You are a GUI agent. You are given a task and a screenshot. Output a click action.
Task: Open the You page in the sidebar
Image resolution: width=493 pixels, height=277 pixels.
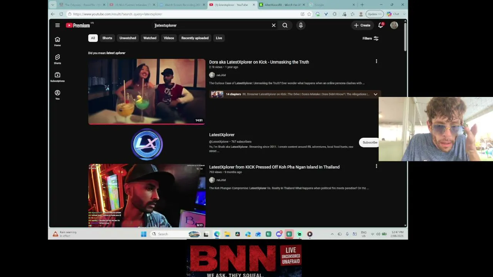(x=57, y=95)
